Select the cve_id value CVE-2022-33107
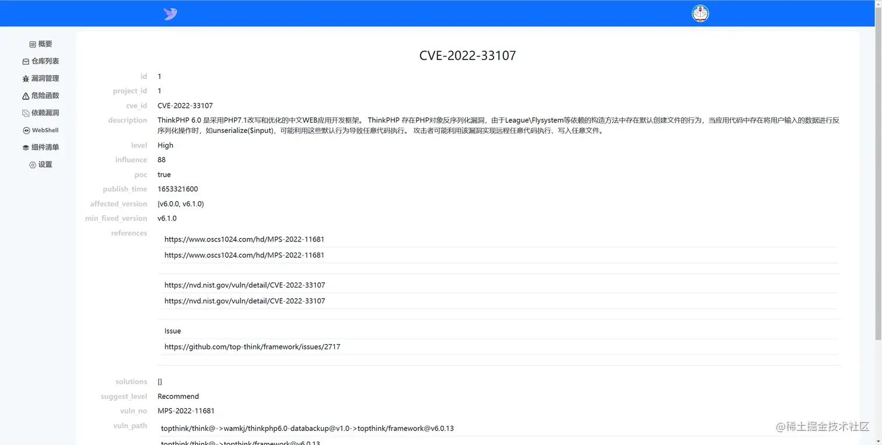Screen dimensions: 882x445 click(185, 106)
